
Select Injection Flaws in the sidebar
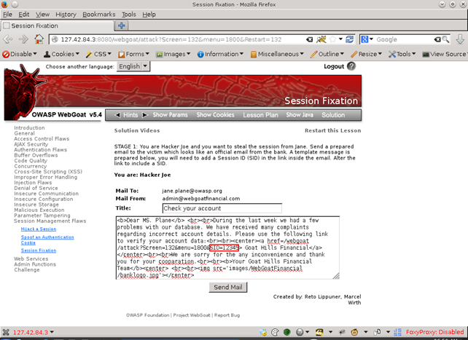point(34,183)
